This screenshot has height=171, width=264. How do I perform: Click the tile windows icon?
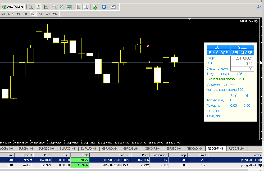[69, 7]
